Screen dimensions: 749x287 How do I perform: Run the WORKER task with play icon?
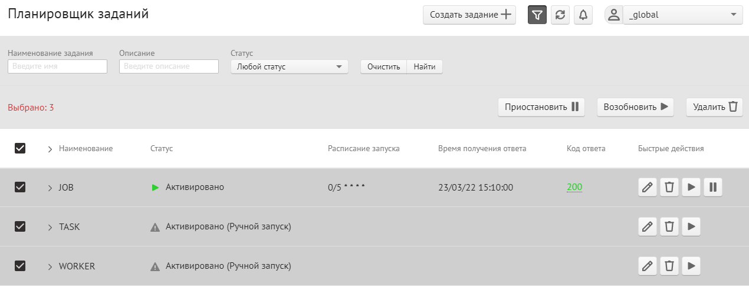(691, 266)
